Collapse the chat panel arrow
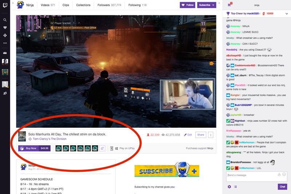 coord(219,3)
